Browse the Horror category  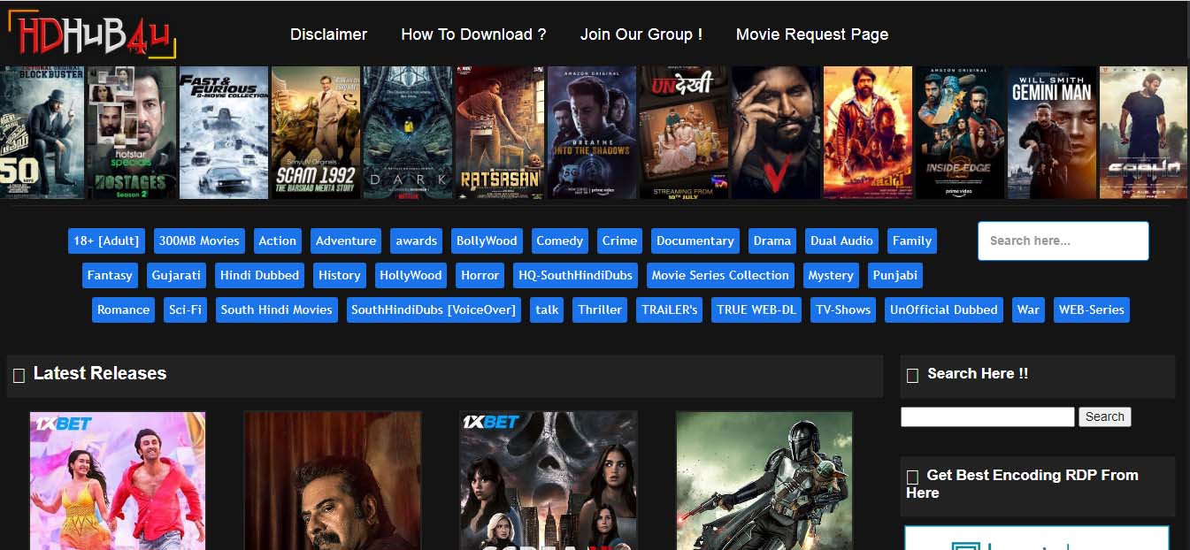click(x=480, y=275)
